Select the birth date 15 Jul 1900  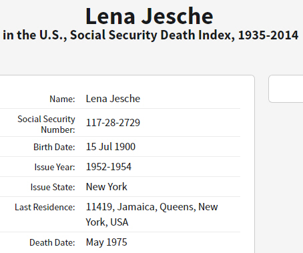(x=111, y=147)
